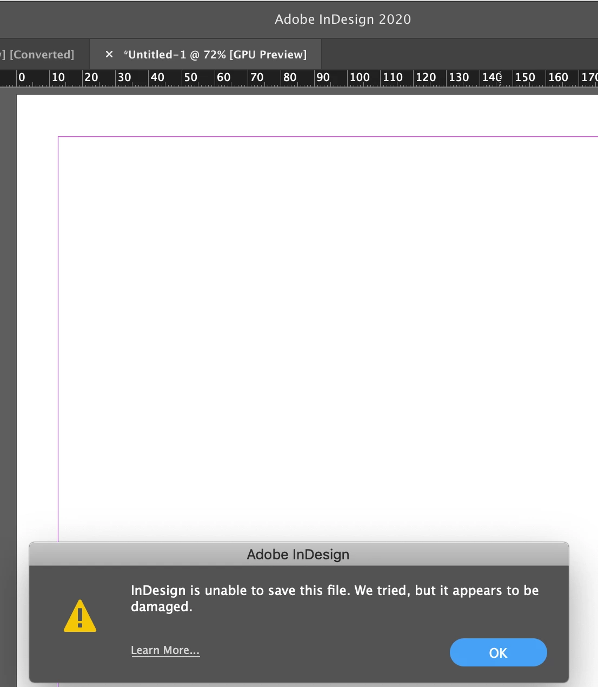The image size is (598, 687).
Task: Click the Adobe InDesign 2020 window title
Action: pyautogui.click(x=343, y=19)
